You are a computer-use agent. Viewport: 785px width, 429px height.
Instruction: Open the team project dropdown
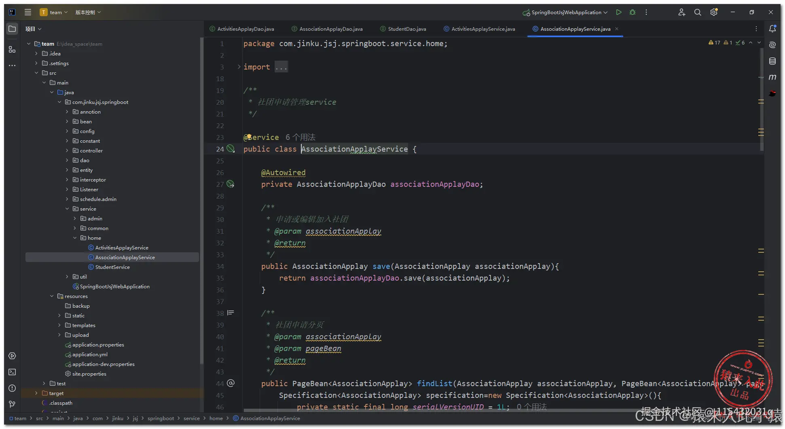(x=54, y=12)
